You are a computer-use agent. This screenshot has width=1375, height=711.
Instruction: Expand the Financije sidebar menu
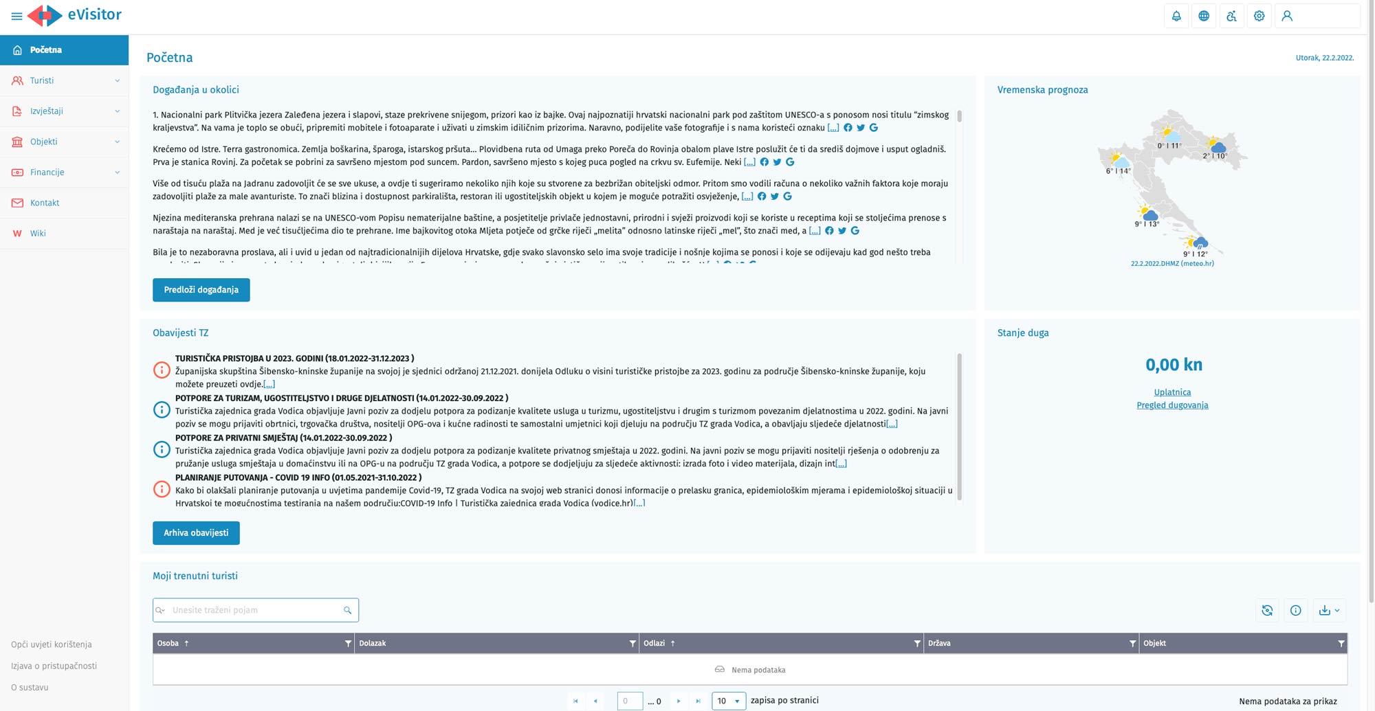pos(64,172)
